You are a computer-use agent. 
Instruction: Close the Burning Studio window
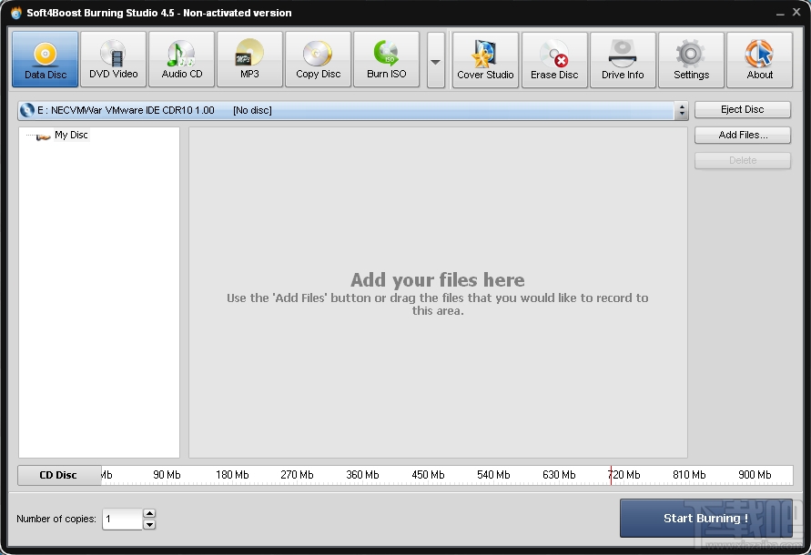(x=796, y=12)
